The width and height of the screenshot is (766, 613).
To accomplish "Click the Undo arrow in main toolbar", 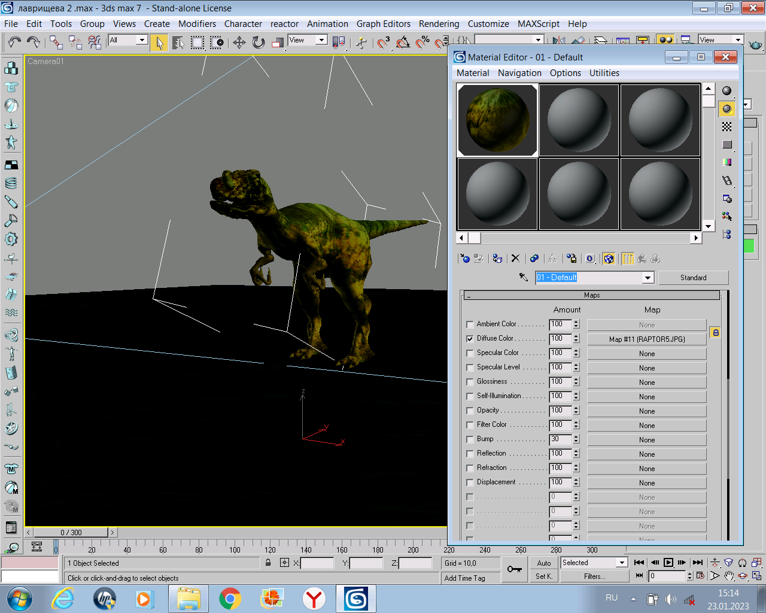I will [14, 42].
